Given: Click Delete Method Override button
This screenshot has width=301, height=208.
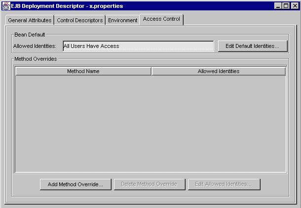Looking at the screenshot, I should [x=150, y=184].
